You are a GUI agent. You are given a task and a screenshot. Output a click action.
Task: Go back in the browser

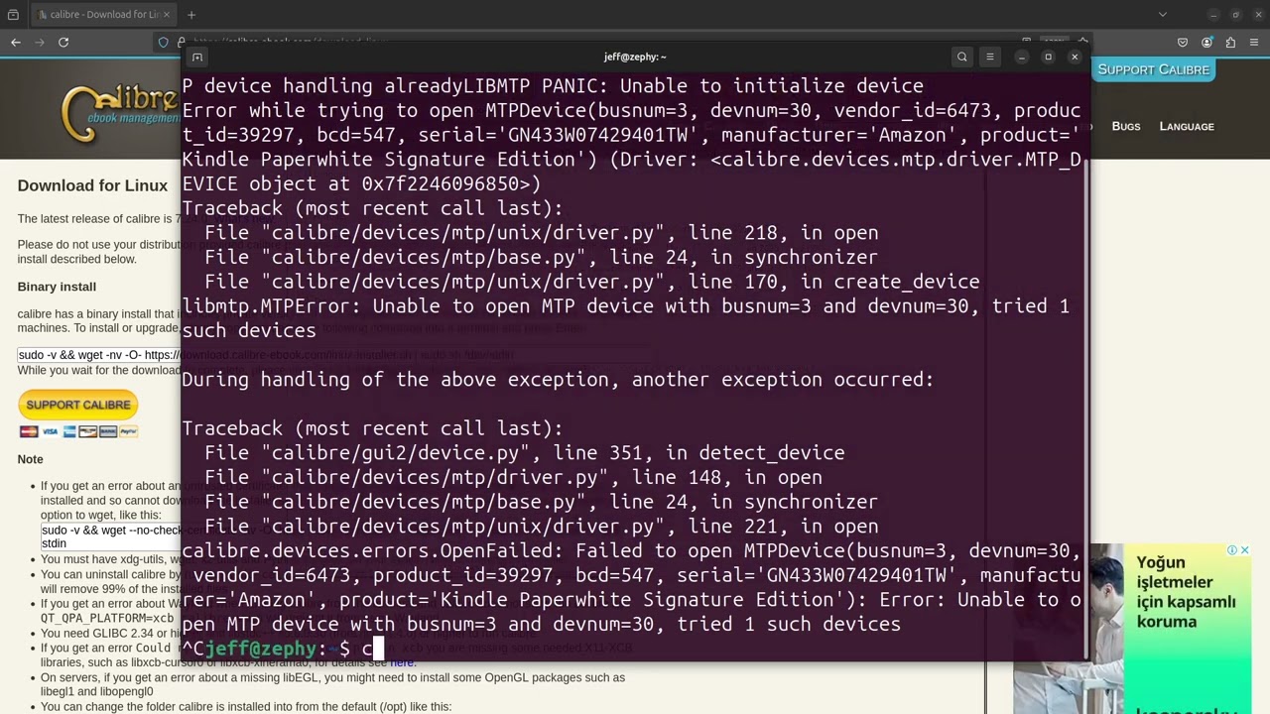pos(16,42)
